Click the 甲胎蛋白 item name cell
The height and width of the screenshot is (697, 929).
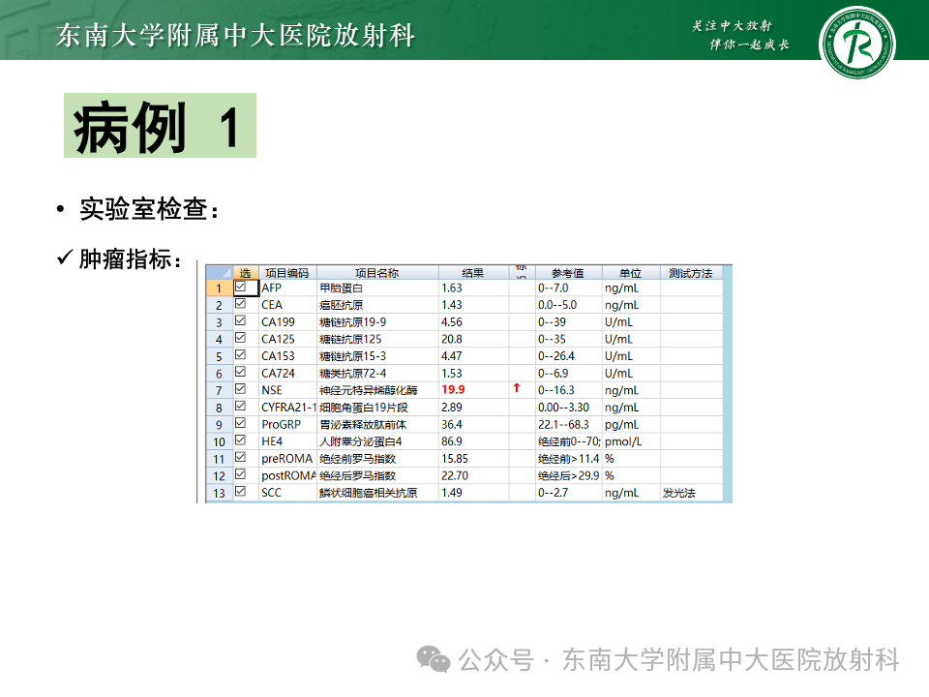pyautogui.click(x=377, y=288)
